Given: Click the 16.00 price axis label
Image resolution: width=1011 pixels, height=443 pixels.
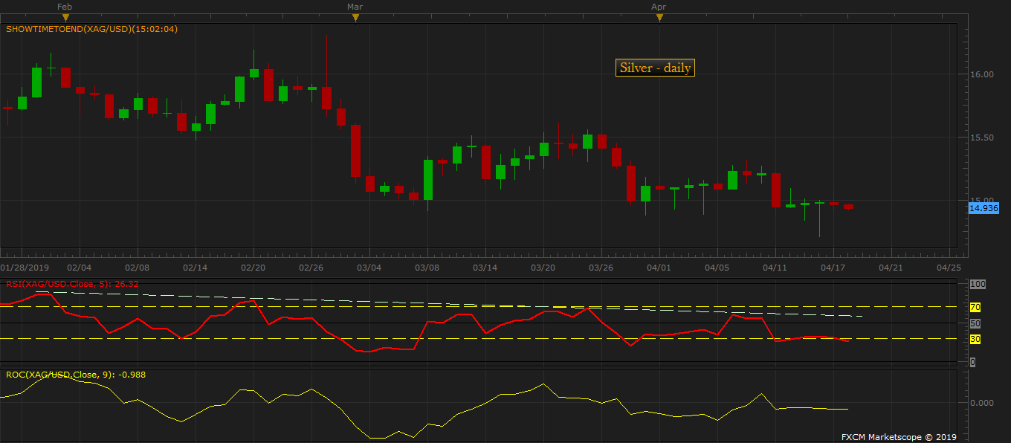Looking at the screenshot, I should coord(983,74).
